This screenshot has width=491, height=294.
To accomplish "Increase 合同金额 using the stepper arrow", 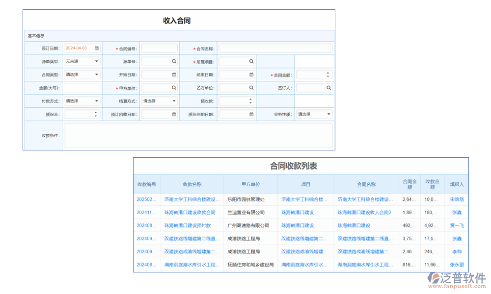I will click(x=328, y=73).
